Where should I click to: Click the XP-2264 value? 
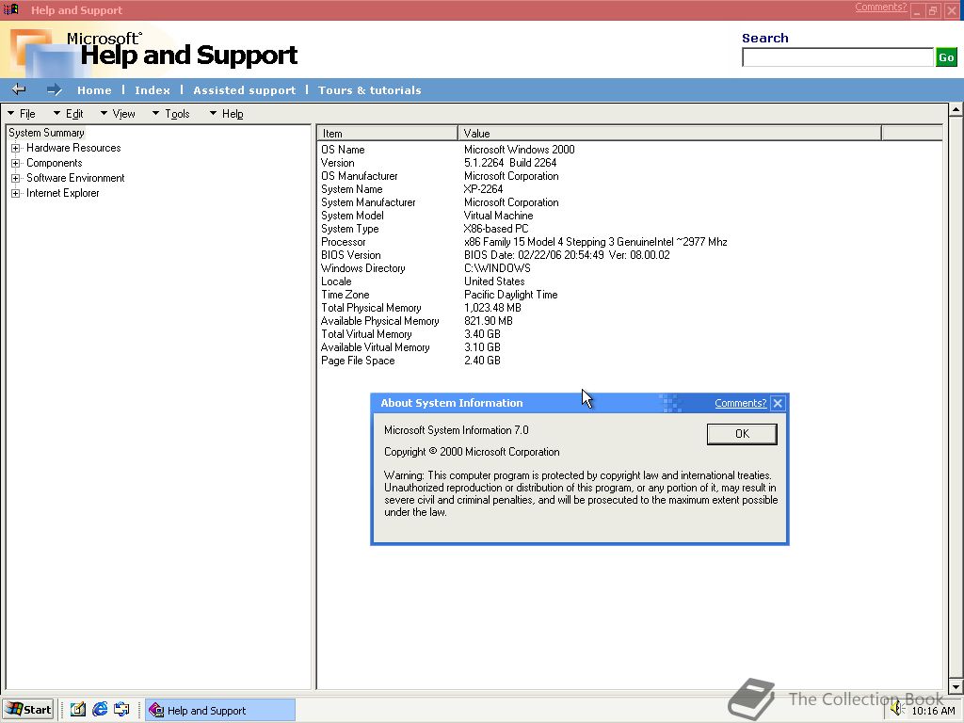coord(483,189)
